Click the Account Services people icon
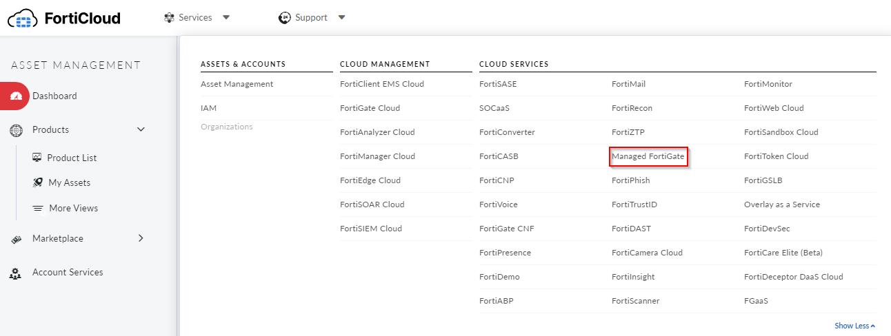This screenshot has width=891, height=336. [x=16, y=273]
